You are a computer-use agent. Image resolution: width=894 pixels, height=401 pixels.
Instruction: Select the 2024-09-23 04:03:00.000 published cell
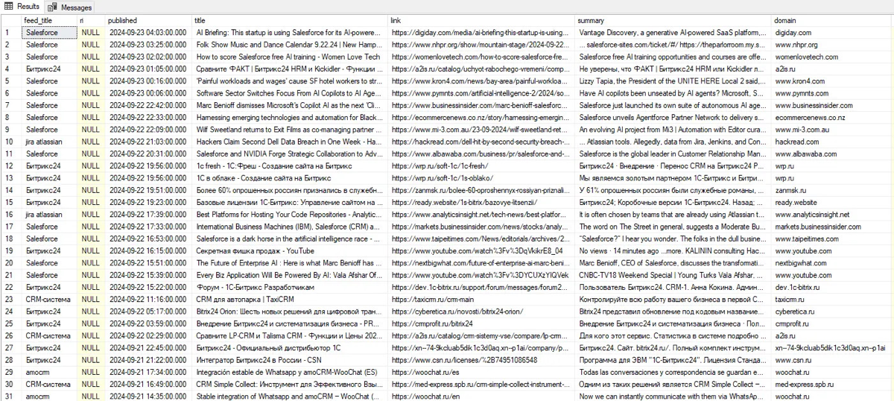pos(148,33)
